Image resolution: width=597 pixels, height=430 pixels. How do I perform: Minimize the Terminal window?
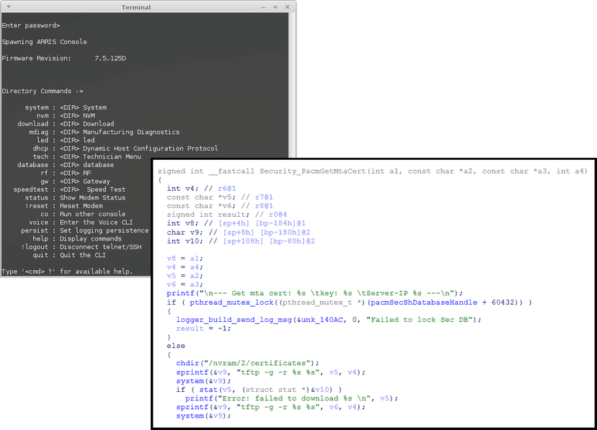[263, 7]
